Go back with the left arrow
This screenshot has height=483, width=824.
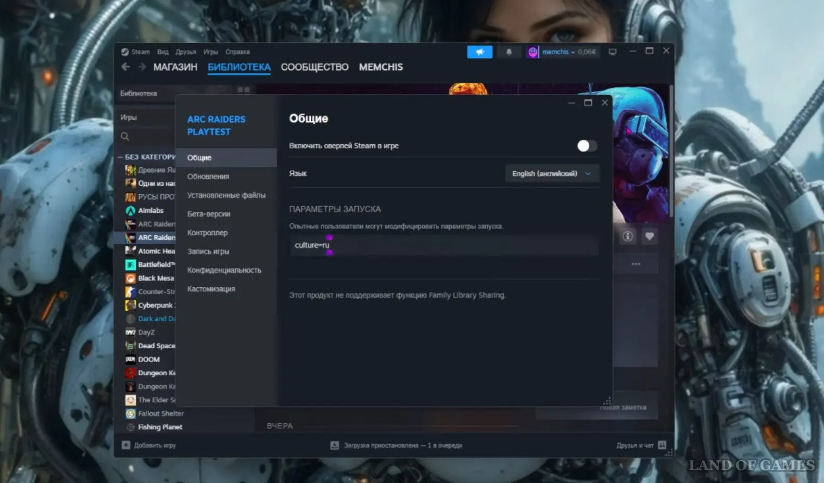tap(125, 67)
